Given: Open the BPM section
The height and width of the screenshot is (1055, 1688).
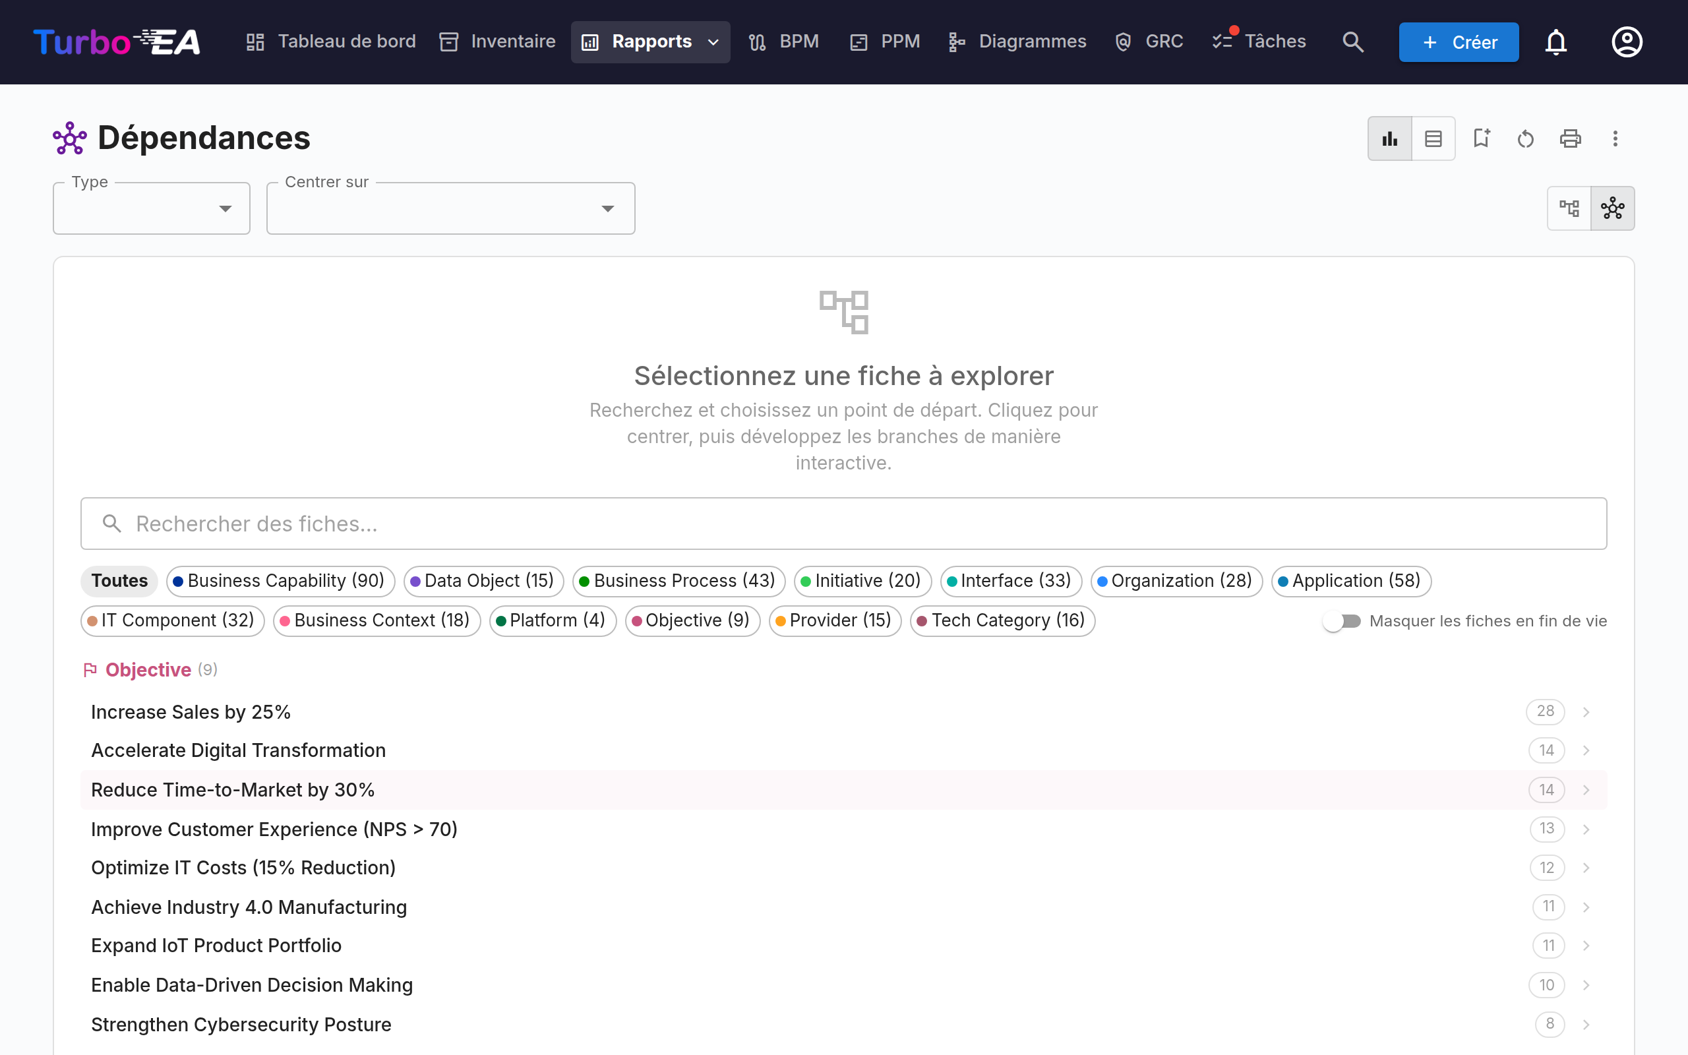Looking at the screenshot, I should 784,42.
